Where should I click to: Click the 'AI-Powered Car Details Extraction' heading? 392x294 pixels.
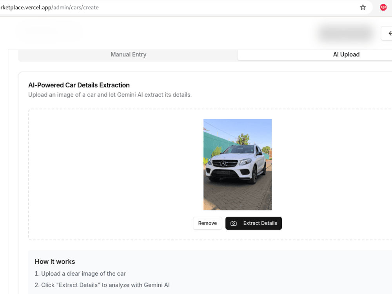click(x=79, y=85)
